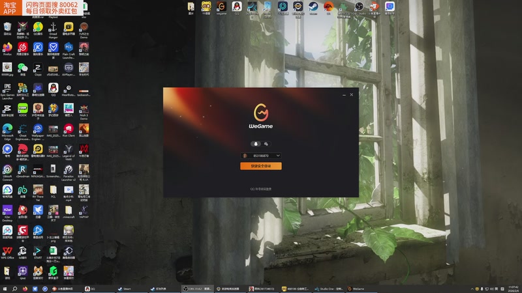Switch to QQ login mode in WeGame
This screenshot has height=293, width=522.
click(256, 144)
